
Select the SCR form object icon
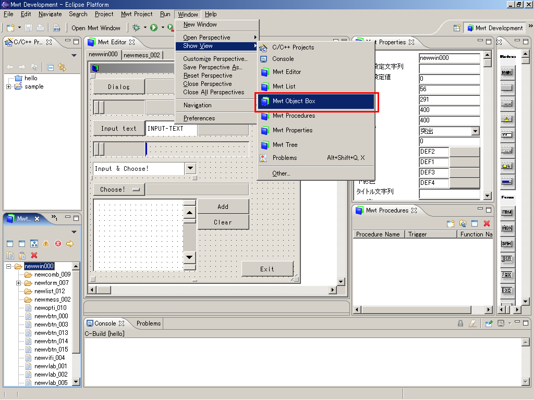click(507, 259)
